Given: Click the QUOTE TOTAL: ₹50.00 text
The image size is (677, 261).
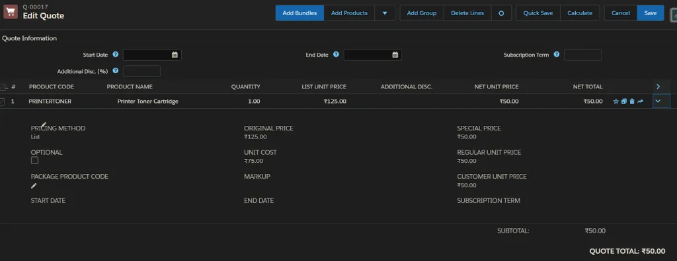Looking at the screenshot, I should click(x=627, y=251).
